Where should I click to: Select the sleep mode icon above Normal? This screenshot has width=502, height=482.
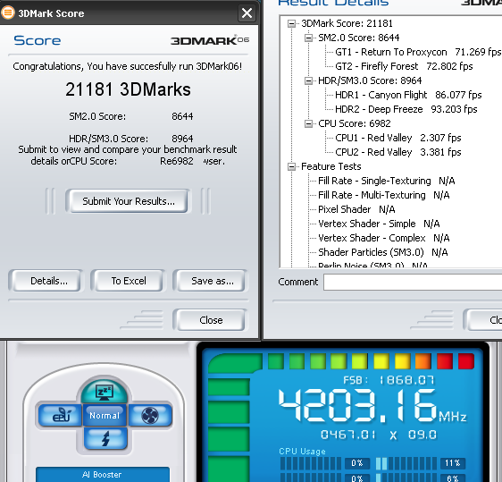tap(105, 391)
